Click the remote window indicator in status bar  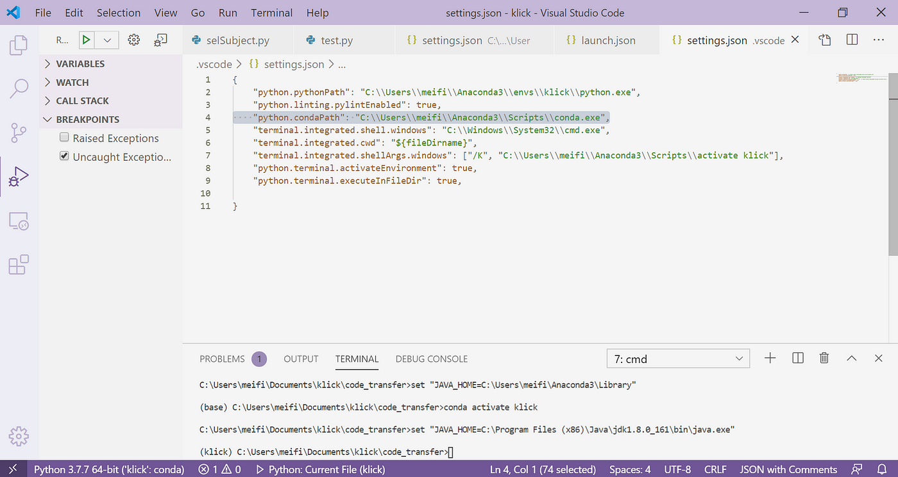pyautogui.click(x=13, y=469)
